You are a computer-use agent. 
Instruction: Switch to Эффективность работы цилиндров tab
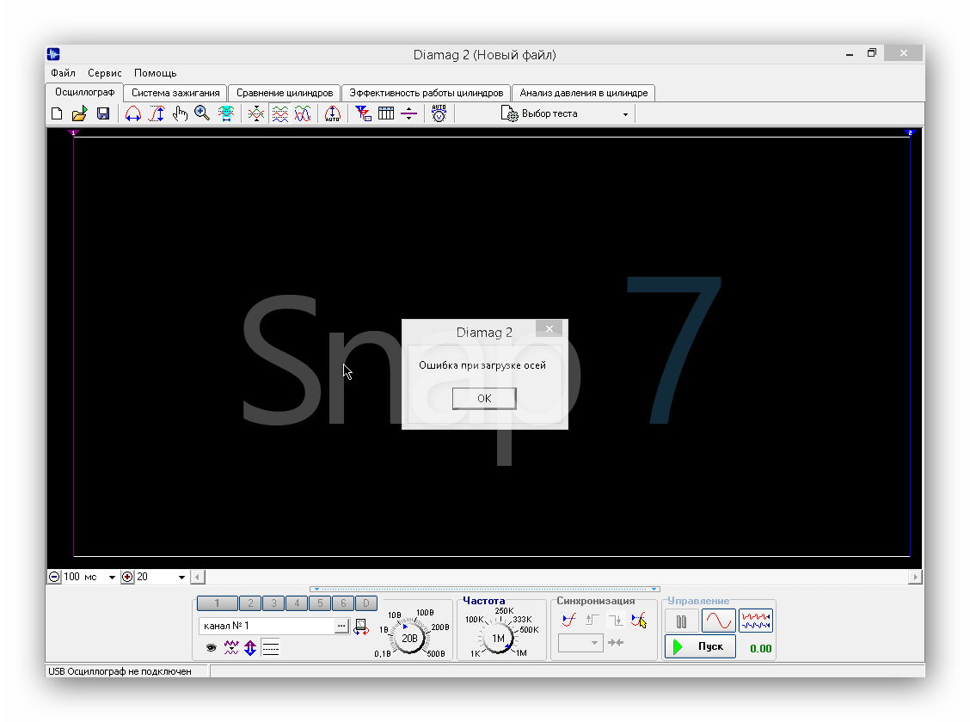(x=427, y=93)
